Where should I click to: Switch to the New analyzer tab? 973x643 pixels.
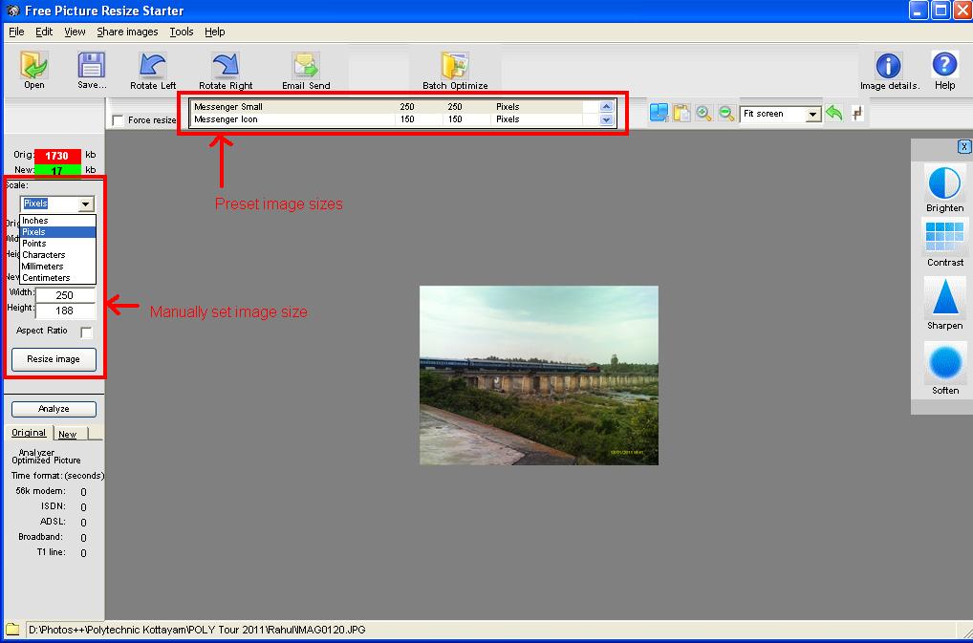[67, 433]
